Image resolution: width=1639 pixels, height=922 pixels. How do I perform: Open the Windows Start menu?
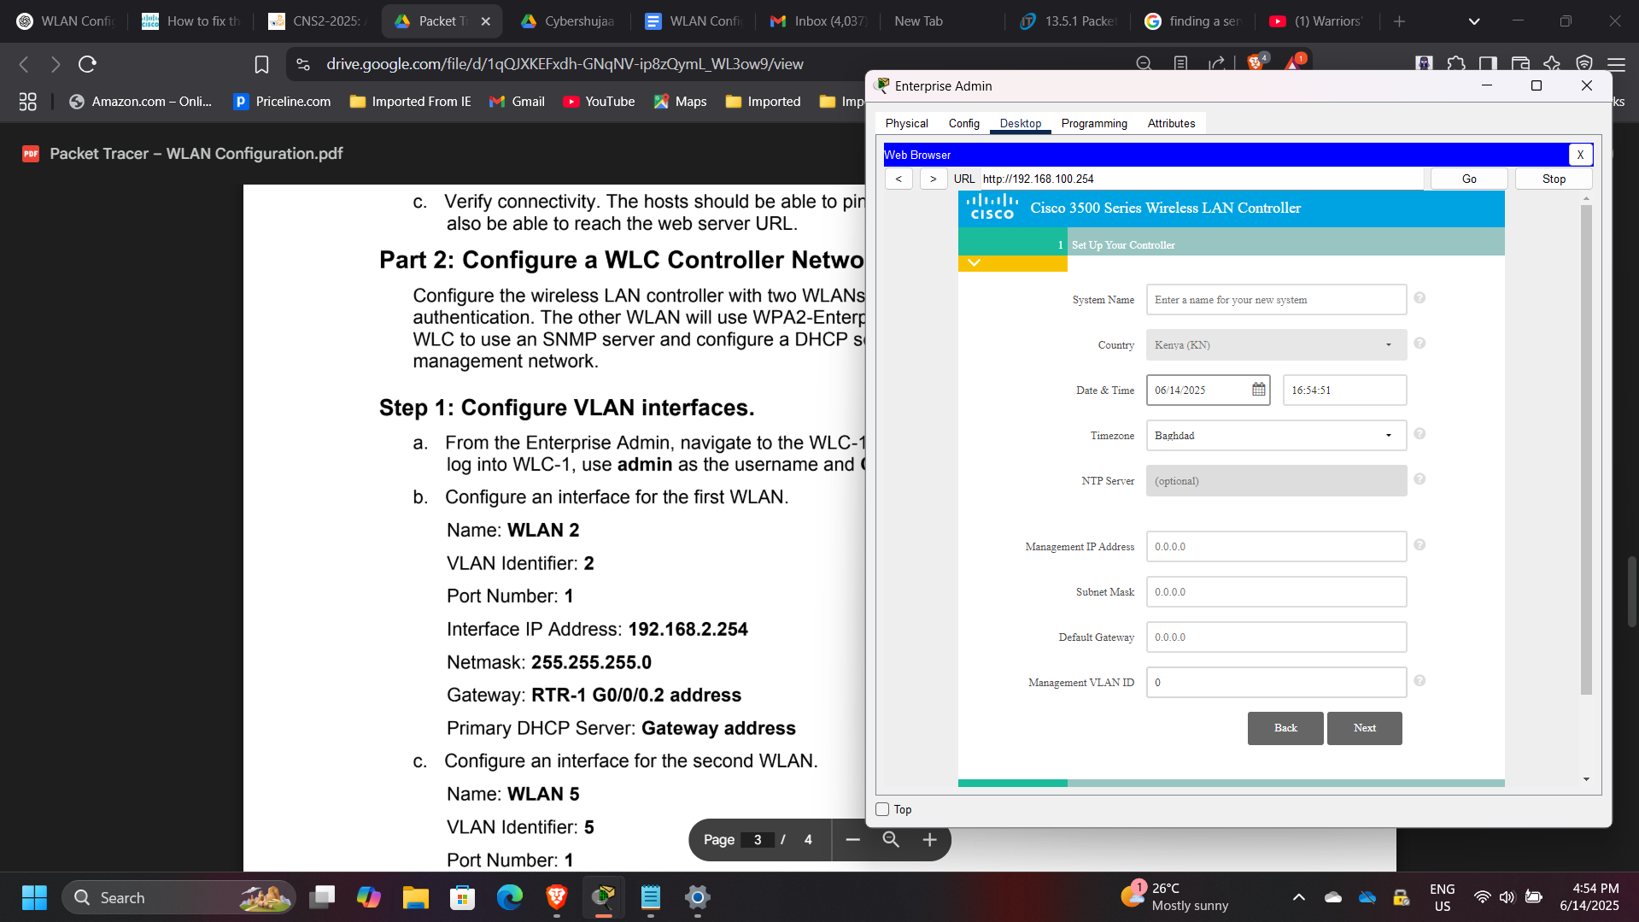33,897
